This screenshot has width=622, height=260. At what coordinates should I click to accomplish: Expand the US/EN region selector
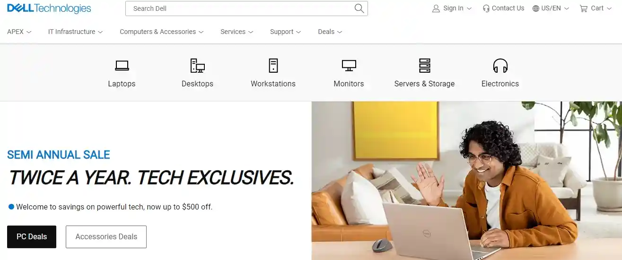(551, 8)
